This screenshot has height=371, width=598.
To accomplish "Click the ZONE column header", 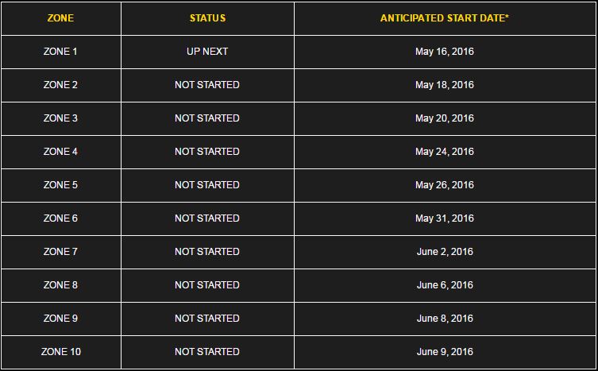I will coord(60,18).
